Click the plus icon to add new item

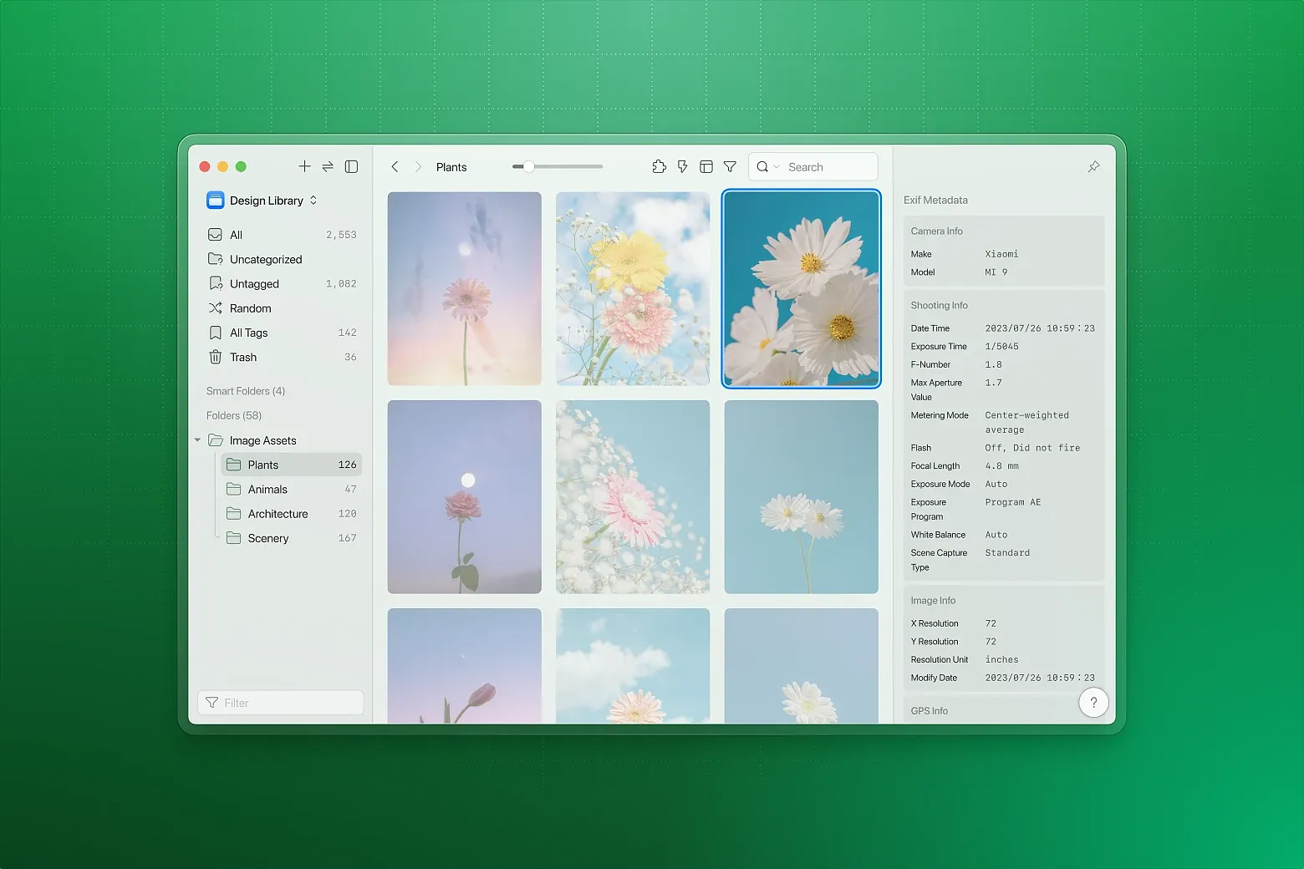coord(304,166)
